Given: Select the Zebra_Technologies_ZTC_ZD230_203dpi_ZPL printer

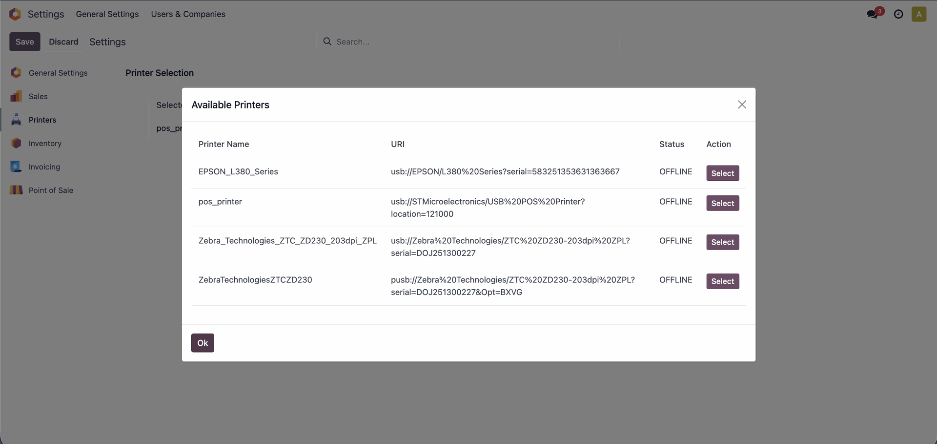Looking at the screenshot, I should point(722,242).
